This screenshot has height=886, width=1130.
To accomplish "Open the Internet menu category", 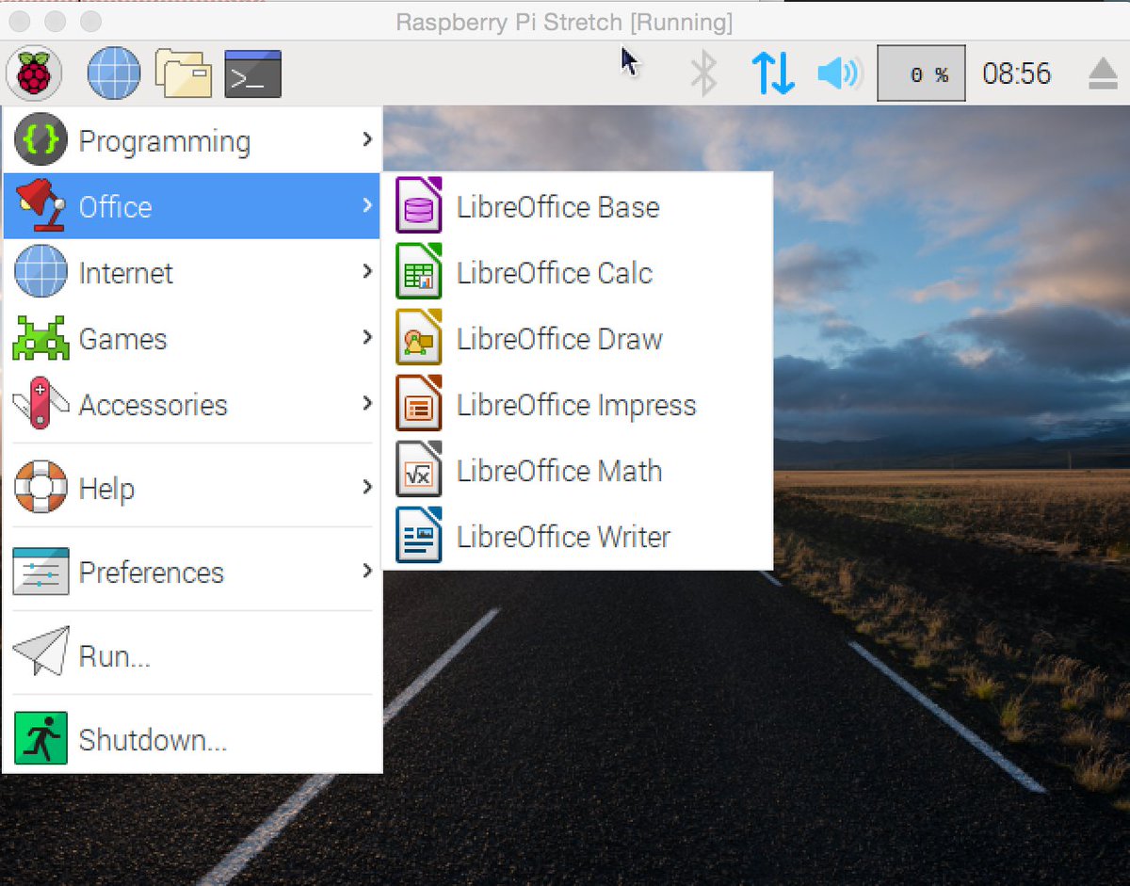I will (x=192, y=272).
